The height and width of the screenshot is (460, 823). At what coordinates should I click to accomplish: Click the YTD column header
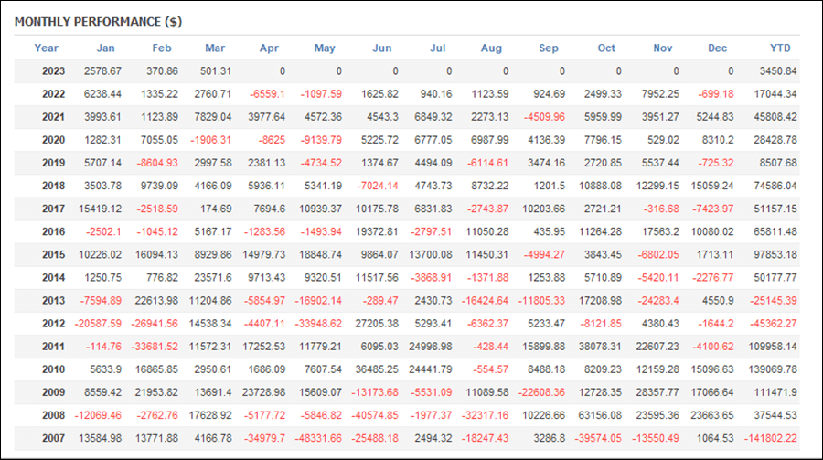(x=780, y=48)
